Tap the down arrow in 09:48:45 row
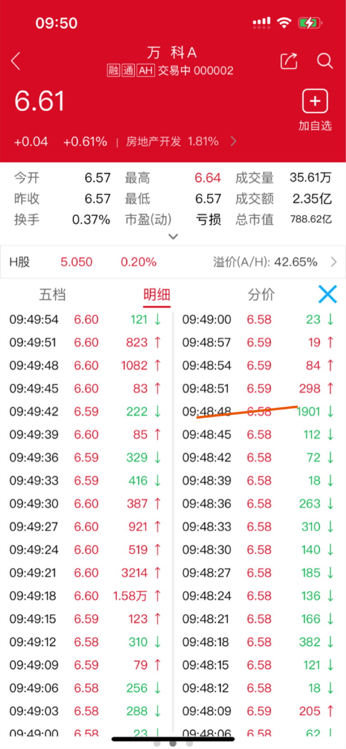The height and width of the screenshot is (749, 346). [x=330, y=434]
